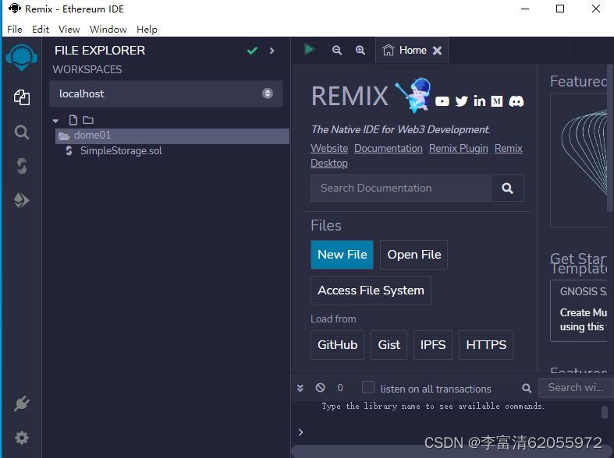
Task: Click the terminal search magnifier icon
Action: click(527, 388)
